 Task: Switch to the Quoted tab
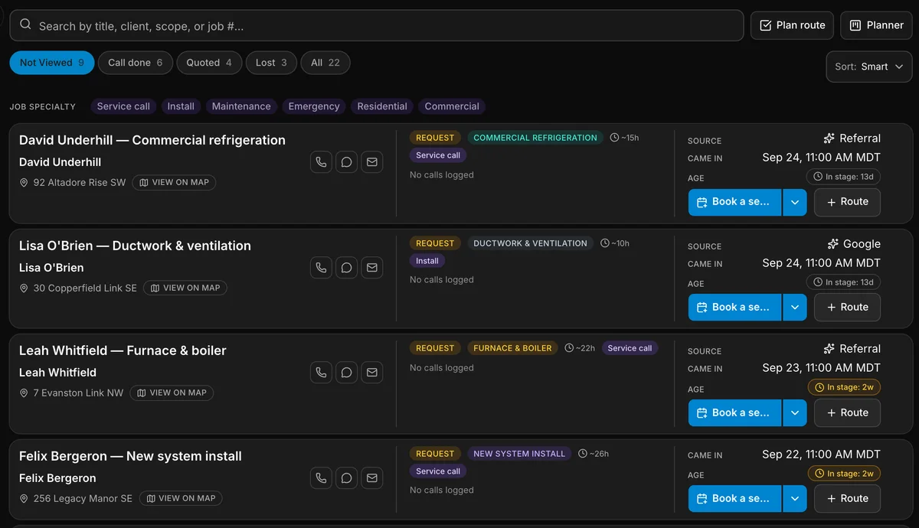(x=209, y=63)
